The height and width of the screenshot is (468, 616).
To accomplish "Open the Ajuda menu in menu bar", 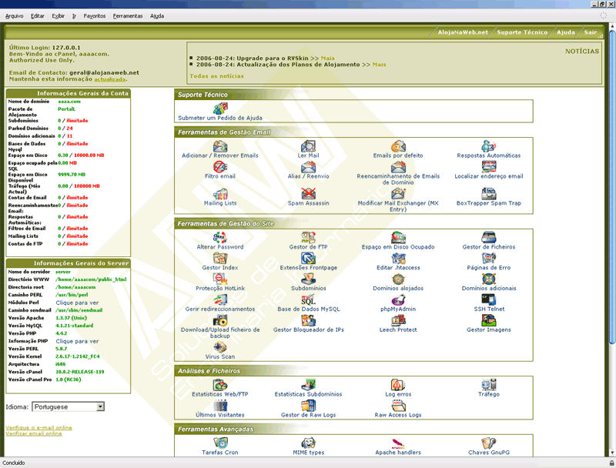I will pos(157,16).
